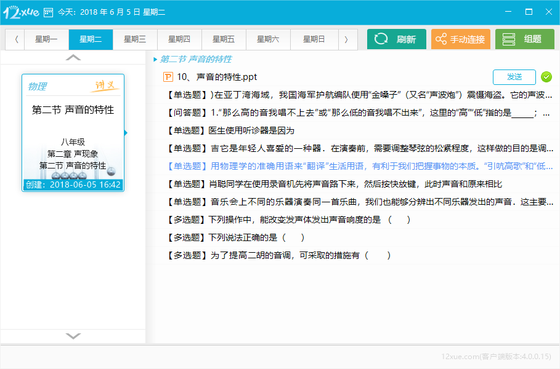Click the refresh circular arrows icon
Screen dimensions: 560x369
tap(381, 39)
